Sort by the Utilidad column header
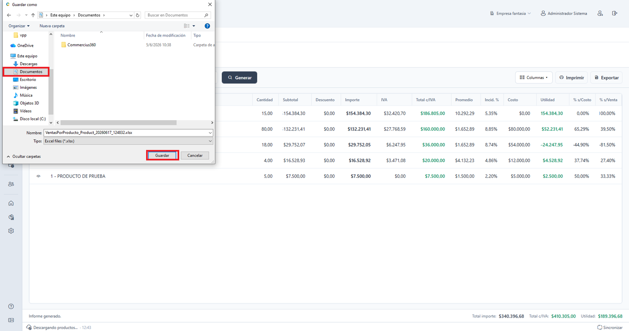The height and width of the screenshot is (331, 629). pyautogui.click(x=547, y=100)
